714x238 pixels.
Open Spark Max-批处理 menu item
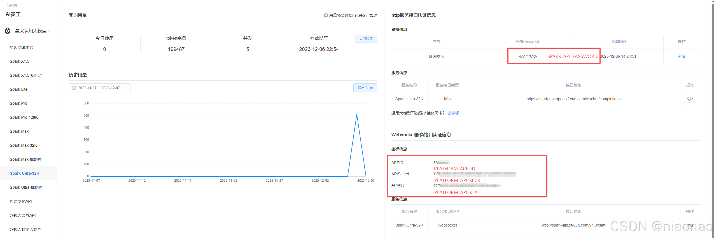pos(26,159)
